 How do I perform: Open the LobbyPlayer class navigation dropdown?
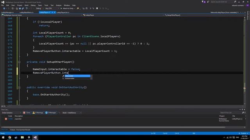pyautogui.click(x=123, y=15)
